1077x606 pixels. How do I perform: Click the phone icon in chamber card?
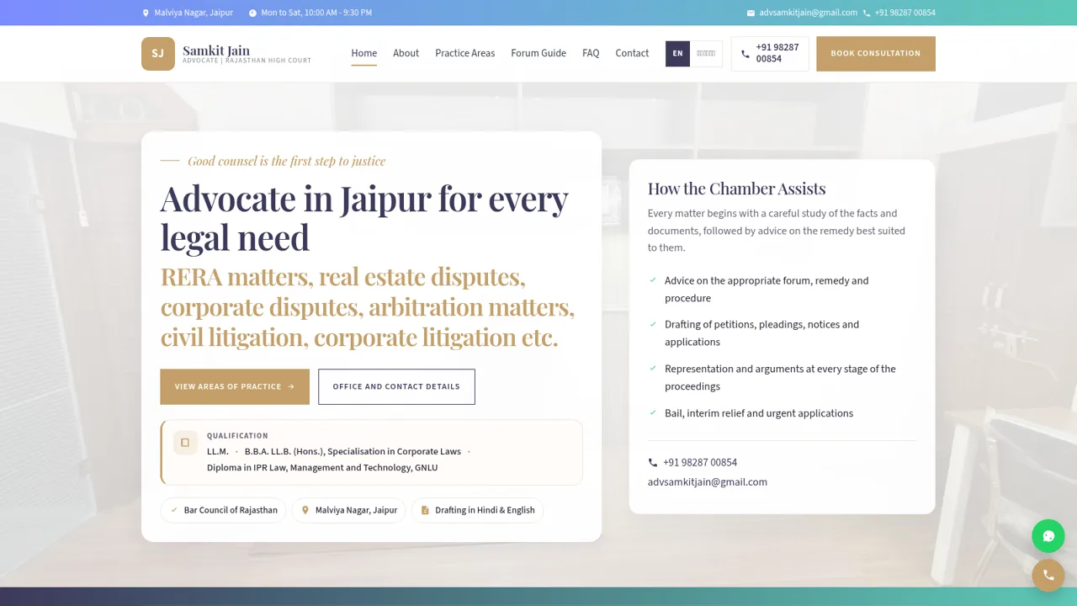(x=653, y=463)
